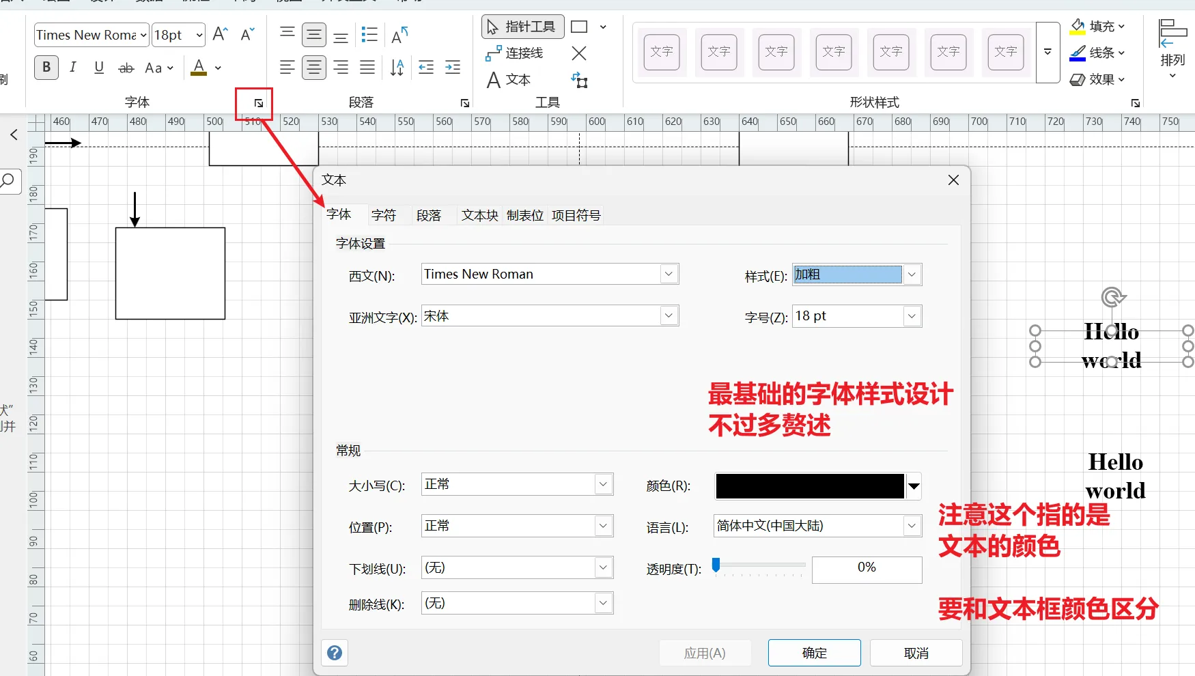The image size is (1195, 676).
Task: Collapse the left shapes pane chevron
Action: point(14,135)
